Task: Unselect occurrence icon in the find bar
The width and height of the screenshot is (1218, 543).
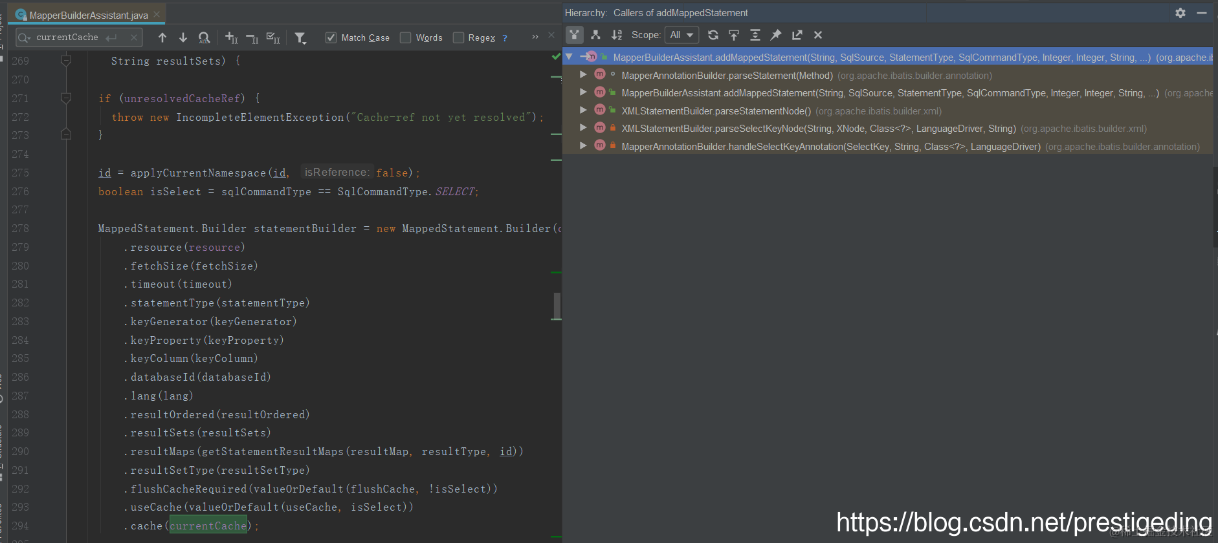Action: point(252,37)
